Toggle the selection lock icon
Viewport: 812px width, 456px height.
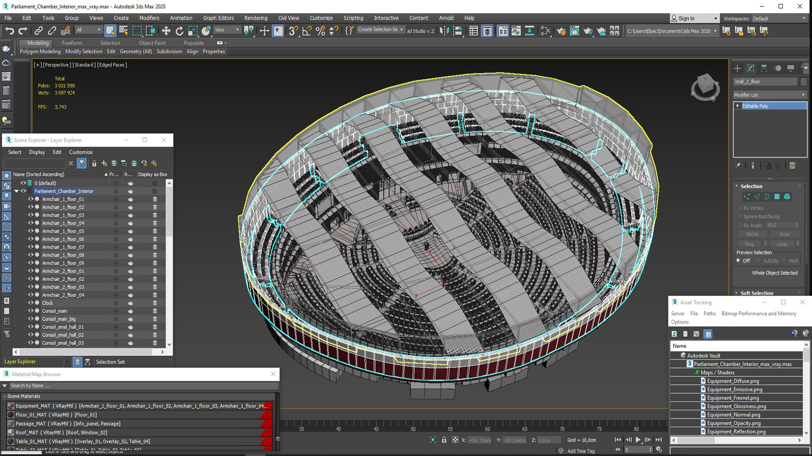tap(444, 440)
